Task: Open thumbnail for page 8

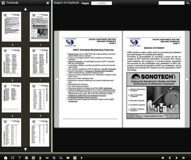Action: coord(11,98)
